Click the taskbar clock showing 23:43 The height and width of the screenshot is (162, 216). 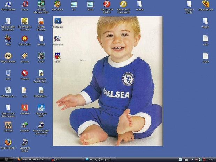click(210, 160)
